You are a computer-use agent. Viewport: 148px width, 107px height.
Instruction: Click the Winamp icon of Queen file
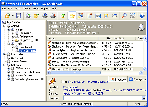49,65
